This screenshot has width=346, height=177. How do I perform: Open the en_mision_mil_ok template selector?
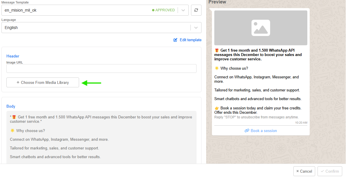pos(76,10)
